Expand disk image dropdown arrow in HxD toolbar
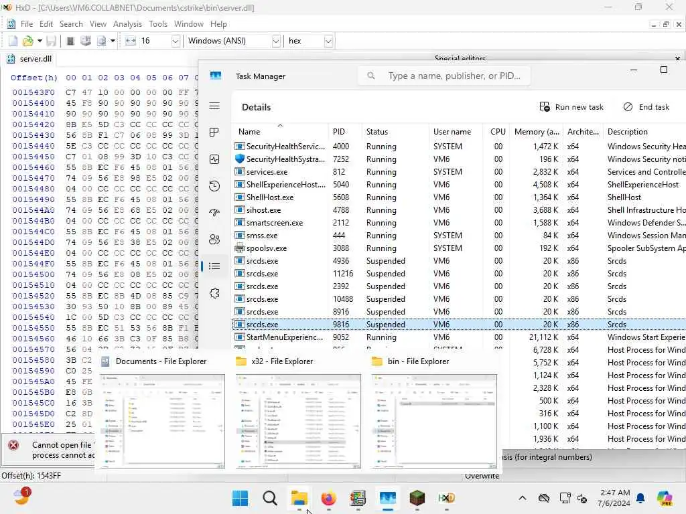 coord(113,41)
